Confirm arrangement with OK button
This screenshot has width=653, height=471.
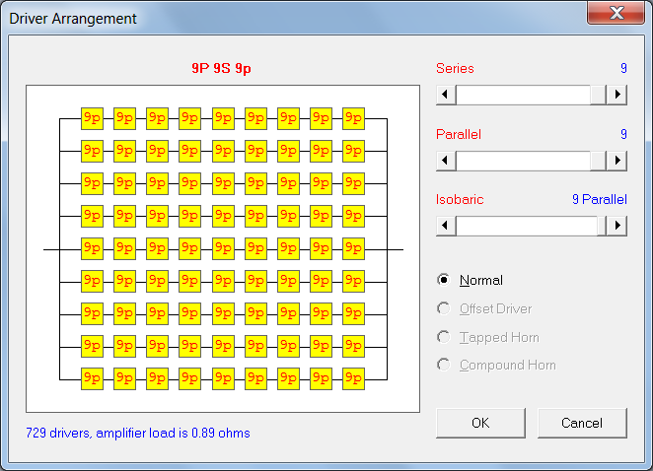480,423
